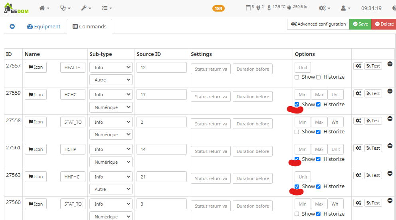Click Source ID field containing 17
396x220 pixels.
pyautogui.click(x=161, y=95)
